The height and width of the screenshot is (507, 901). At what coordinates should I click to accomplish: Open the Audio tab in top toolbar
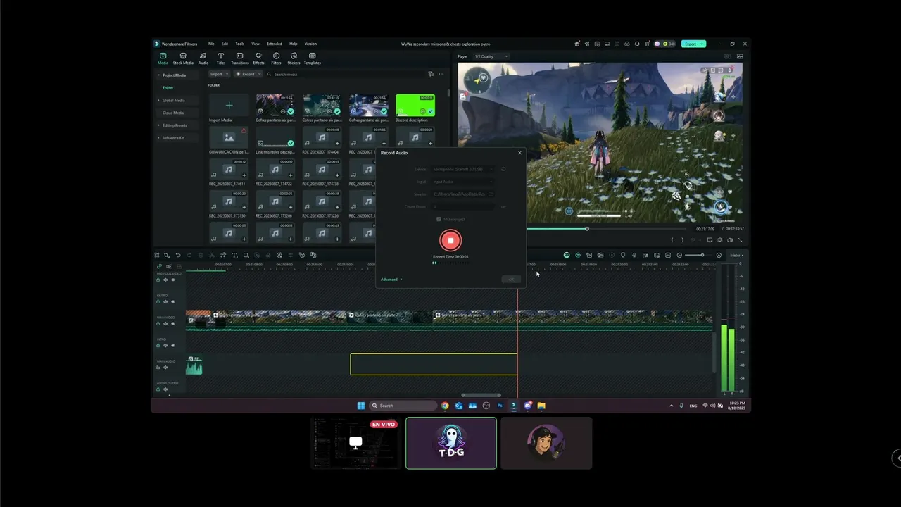coord(203,58)
